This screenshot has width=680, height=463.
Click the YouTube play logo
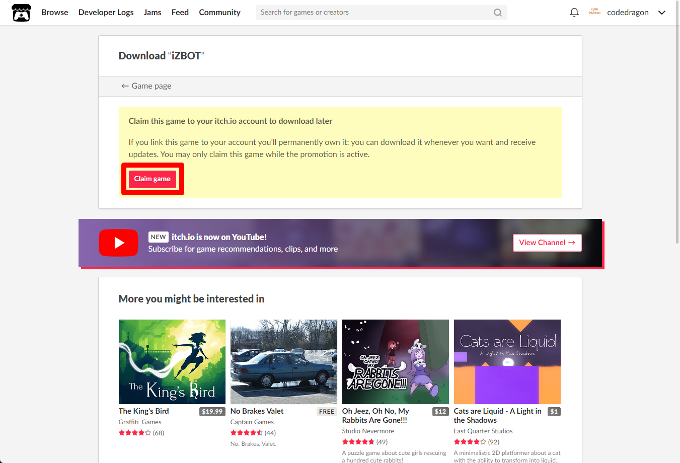coord(119,243)
